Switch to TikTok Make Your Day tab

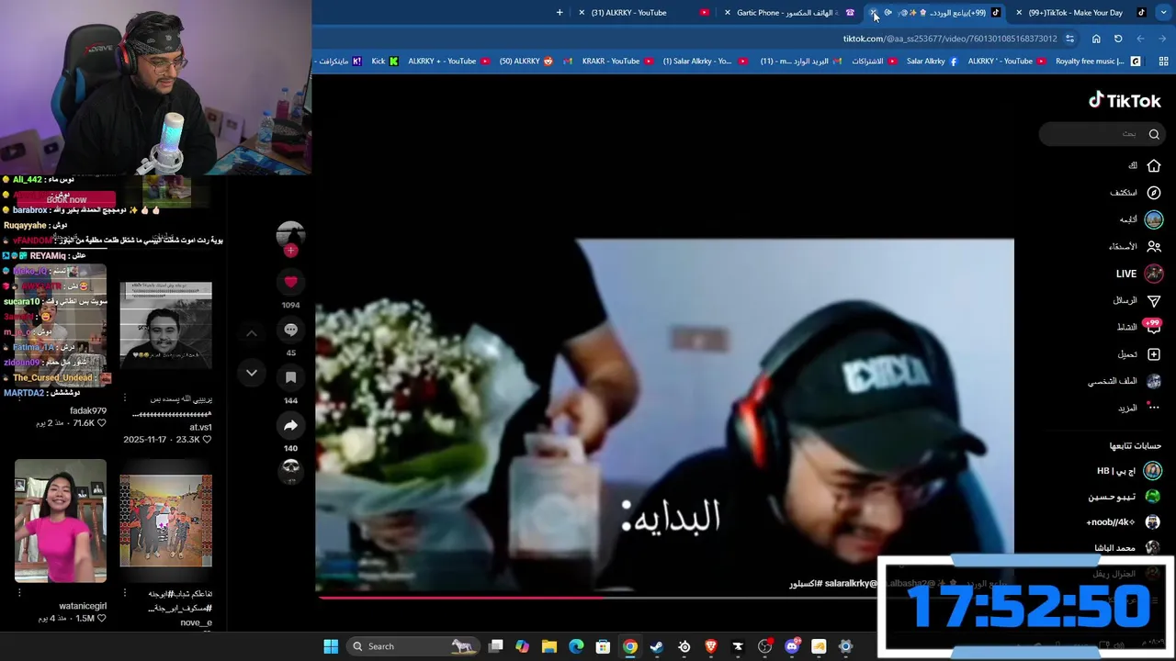coord(1080,13)
